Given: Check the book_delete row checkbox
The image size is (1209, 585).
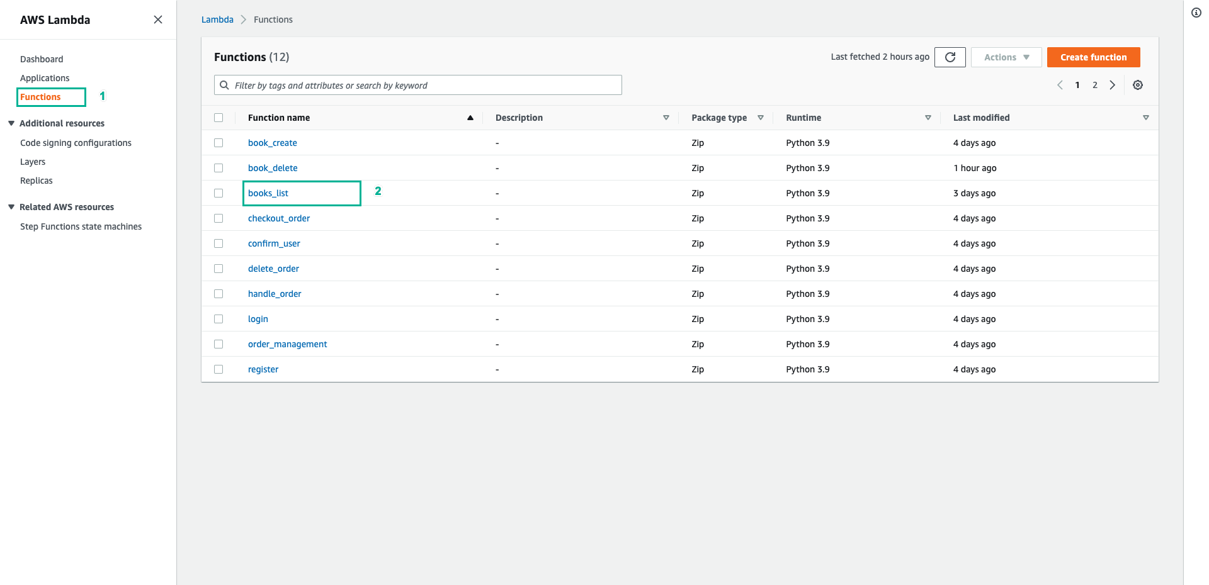Looking at the screenshot, I should (219, 168).
